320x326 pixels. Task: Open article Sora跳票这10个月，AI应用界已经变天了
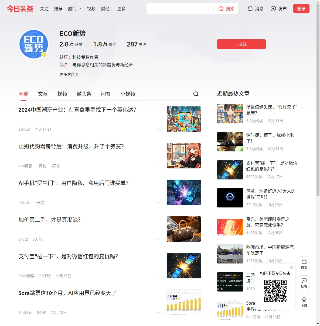point(67,293)
